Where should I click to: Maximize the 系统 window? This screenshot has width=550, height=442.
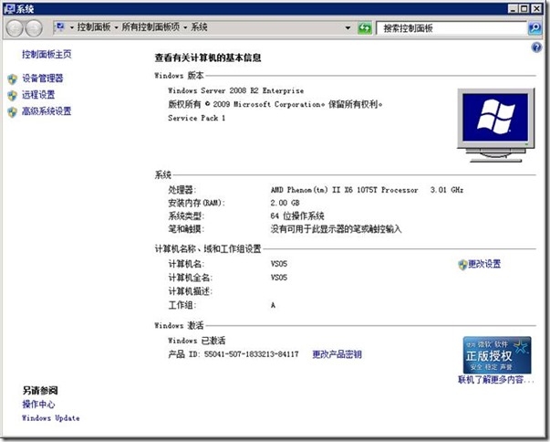[x=524, y=9]
